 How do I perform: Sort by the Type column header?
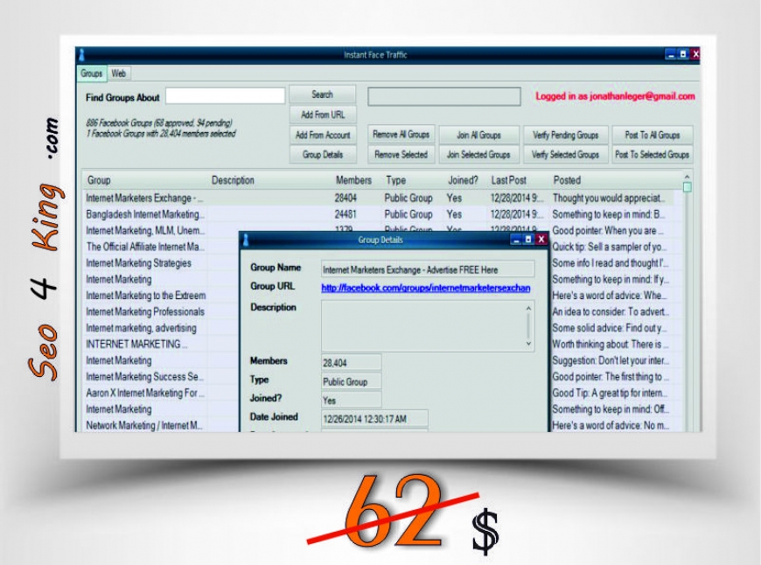(x=396, y=180)
